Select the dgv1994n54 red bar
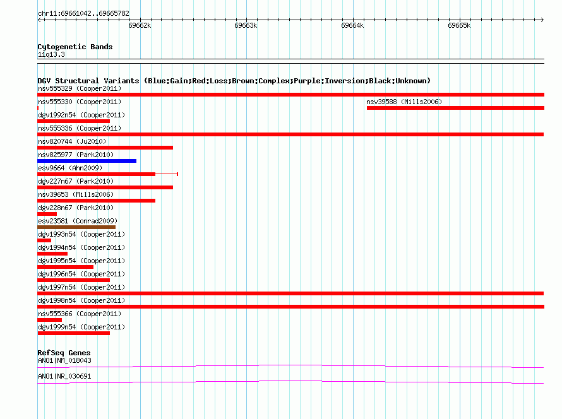 (x=52, y=254)
